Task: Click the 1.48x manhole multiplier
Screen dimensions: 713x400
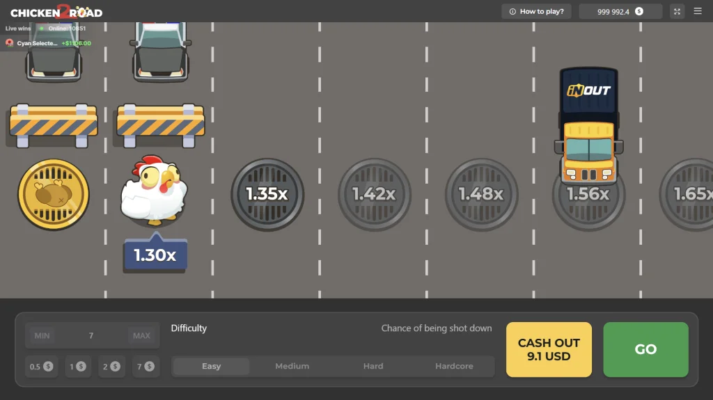Action: (x=481, y=195)
